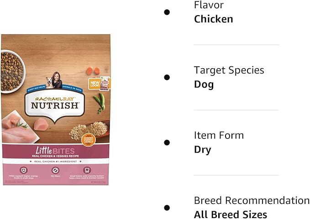Click the Item Form label
The width and height of the screenshot is (310, 219).
[x=219, y=135]
